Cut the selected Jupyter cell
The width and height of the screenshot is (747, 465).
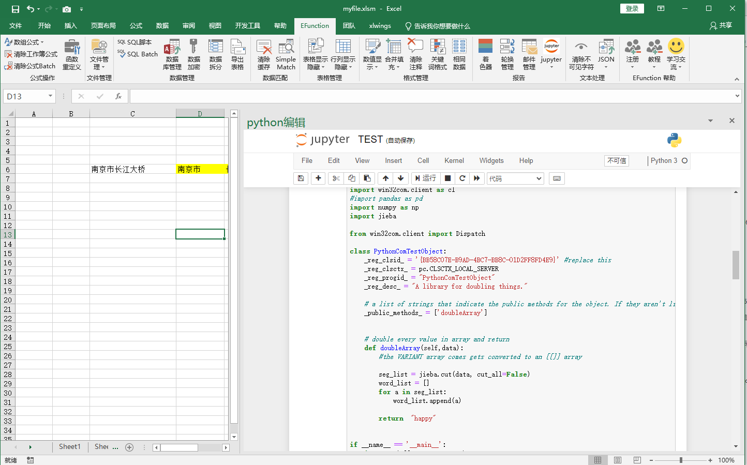(336, 178)
